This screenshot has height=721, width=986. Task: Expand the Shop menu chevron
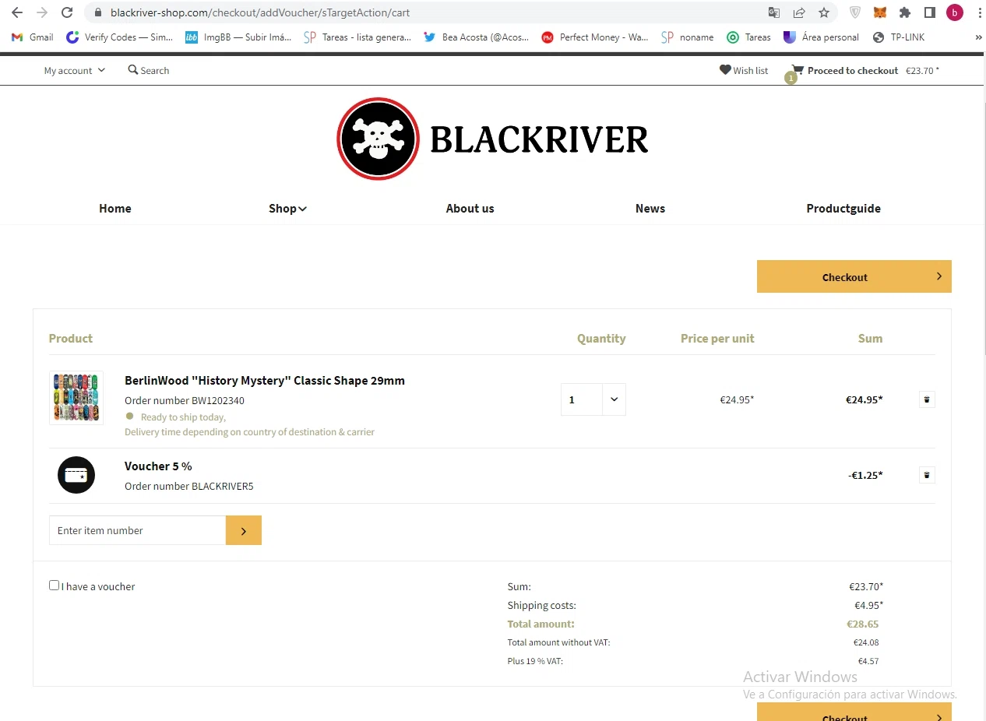pos(303,209)
